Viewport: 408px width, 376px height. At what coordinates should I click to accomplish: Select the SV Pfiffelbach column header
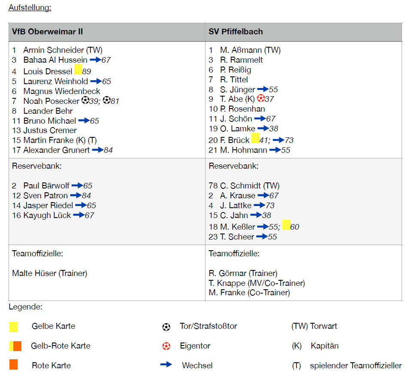pos(236,32)
